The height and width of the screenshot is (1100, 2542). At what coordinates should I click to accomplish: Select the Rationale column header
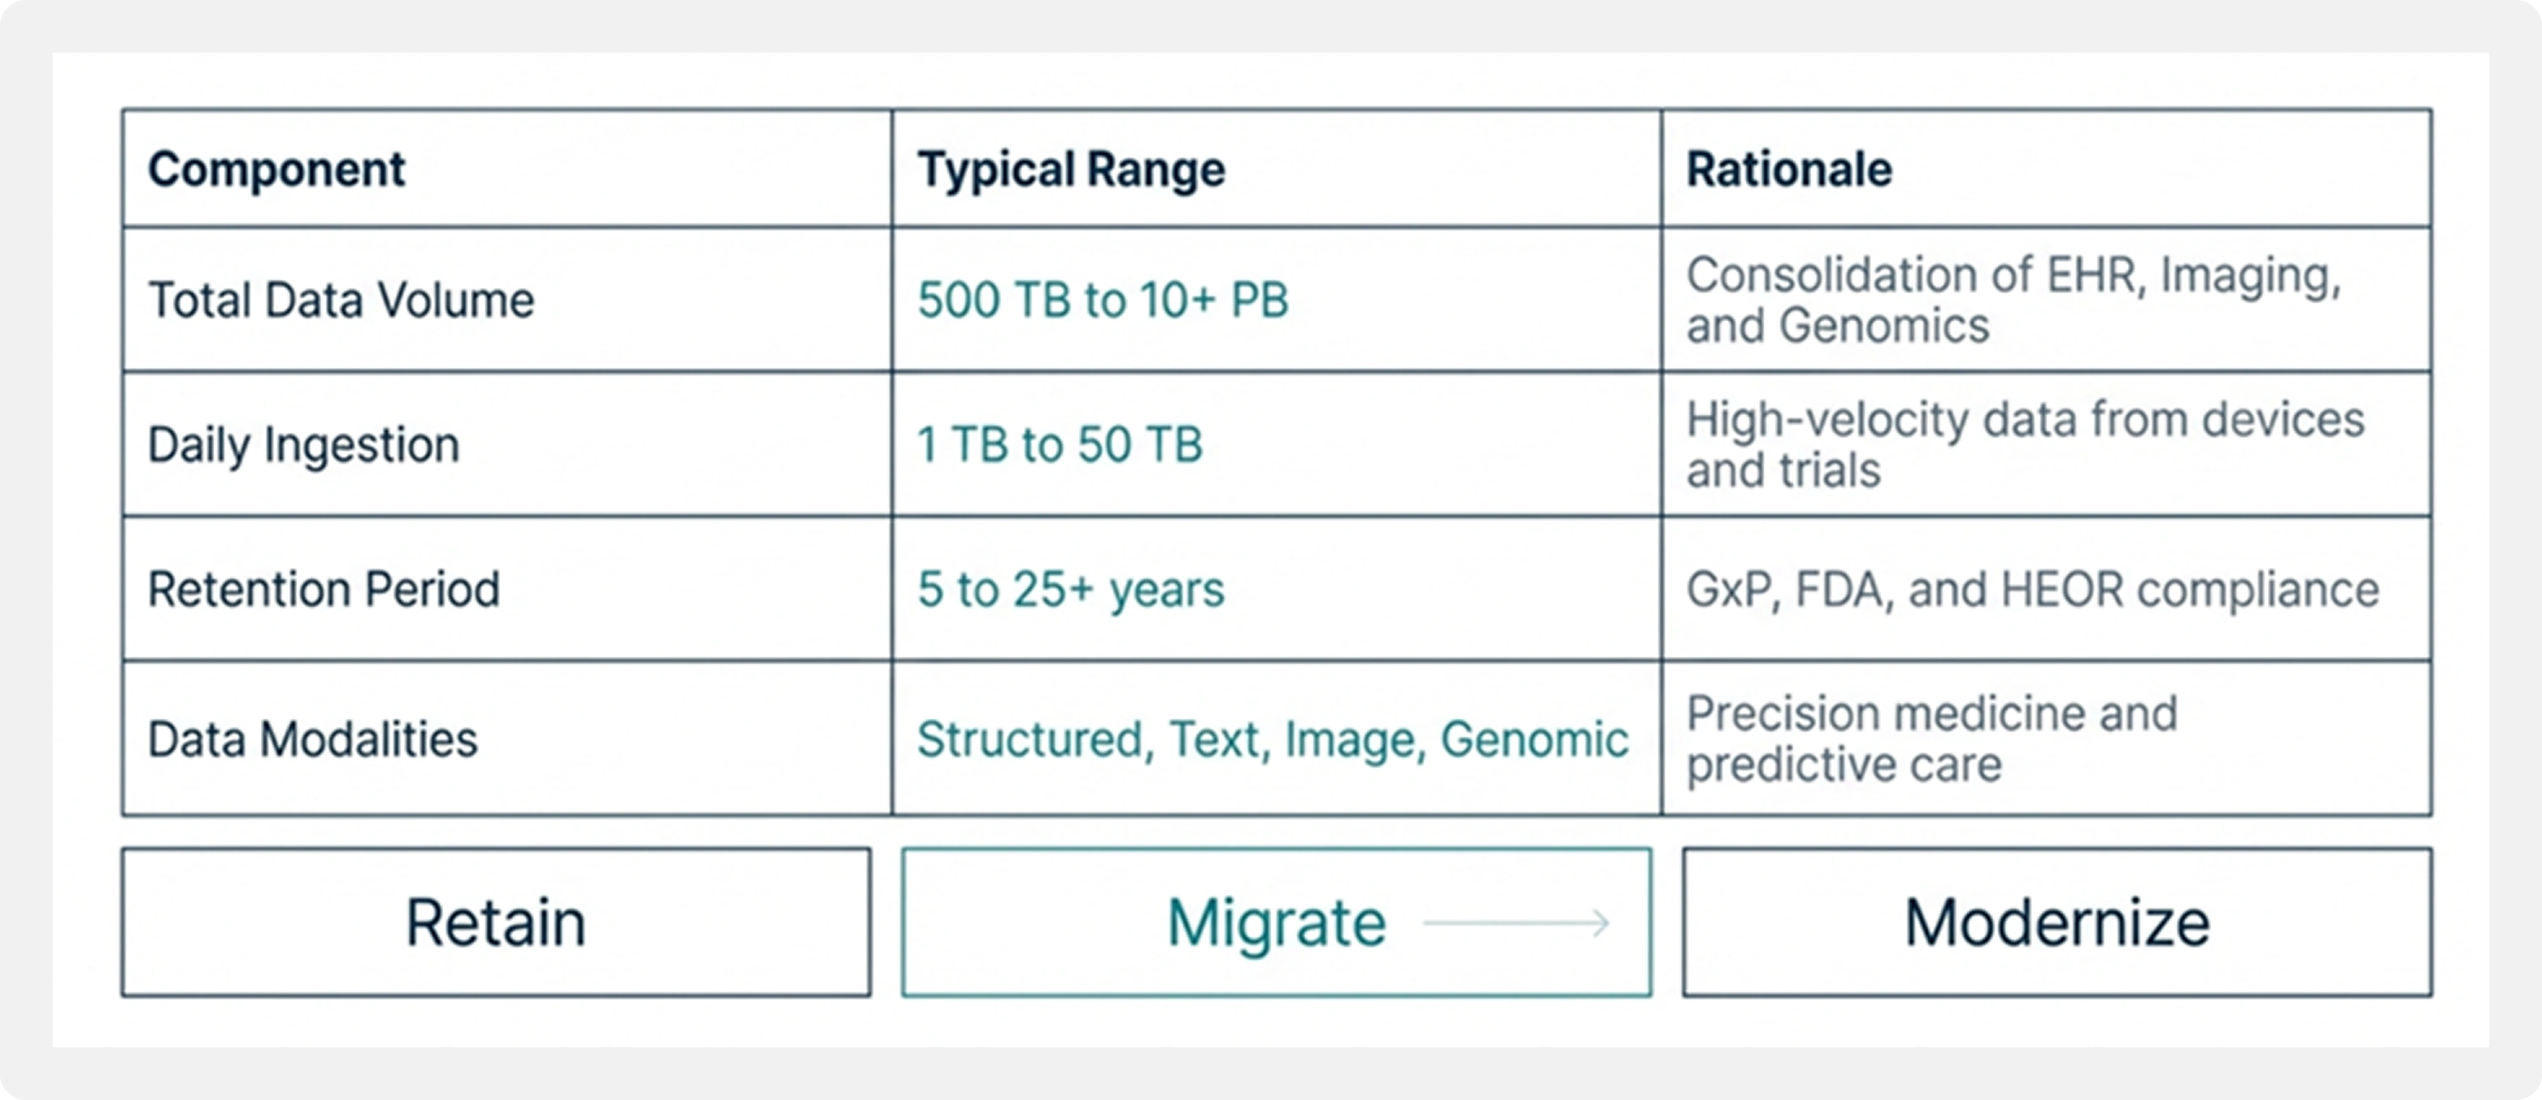[x=1788, y=169]
